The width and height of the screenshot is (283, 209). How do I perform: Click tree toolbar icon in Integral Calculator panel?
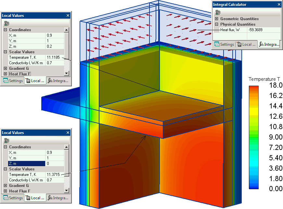(x=218, y=12)
